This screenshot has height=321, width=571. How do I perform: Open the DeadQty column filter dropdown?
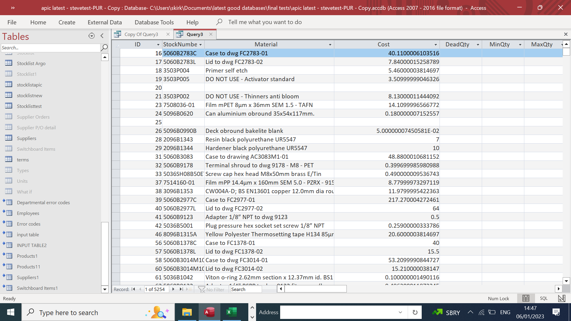[x=478, y=45]
